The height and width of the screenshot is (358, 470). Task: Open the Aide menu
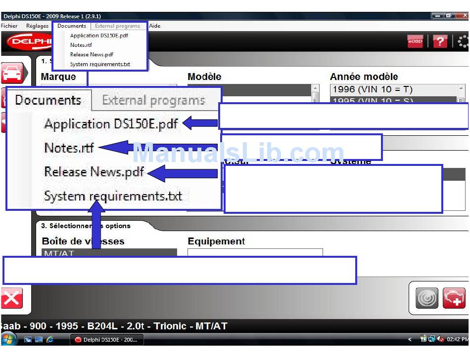(155, 26)
